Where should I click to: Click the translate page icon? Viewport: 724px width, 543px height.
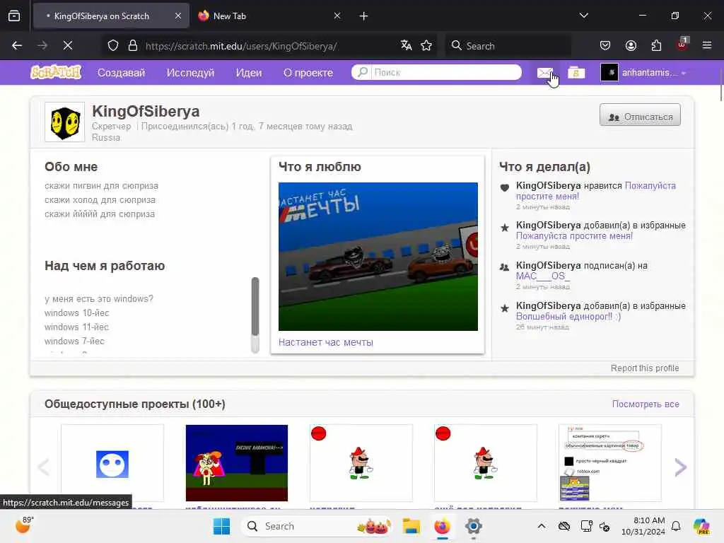pyautogui.click(x=406, y=45)
